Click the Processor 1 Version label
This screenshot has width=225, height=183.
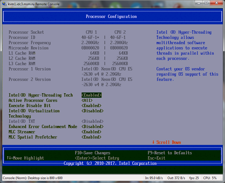coord(30,69)
